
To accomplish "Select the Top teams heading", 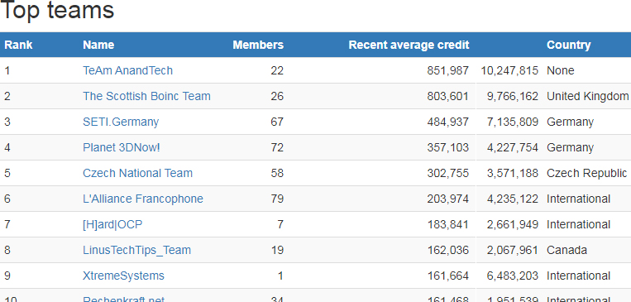I will pyautogui.click(x=58, y=10).
